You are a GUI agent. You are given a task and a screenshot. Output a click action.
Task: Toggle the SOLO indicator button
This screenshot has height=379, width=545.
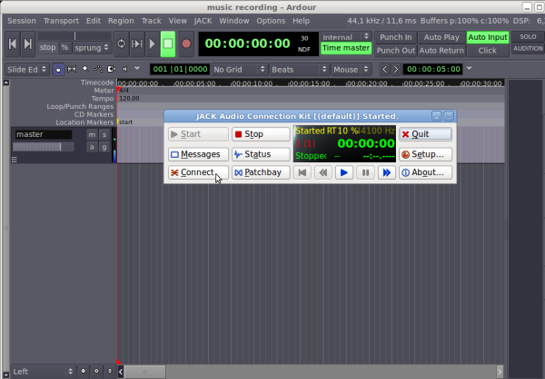(528, 37)
